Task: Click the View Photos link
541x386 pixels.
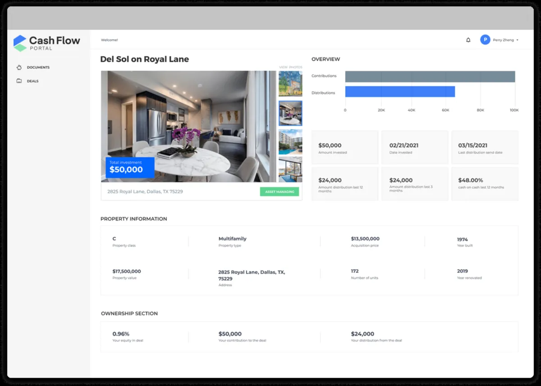Action: coord(291,67)
